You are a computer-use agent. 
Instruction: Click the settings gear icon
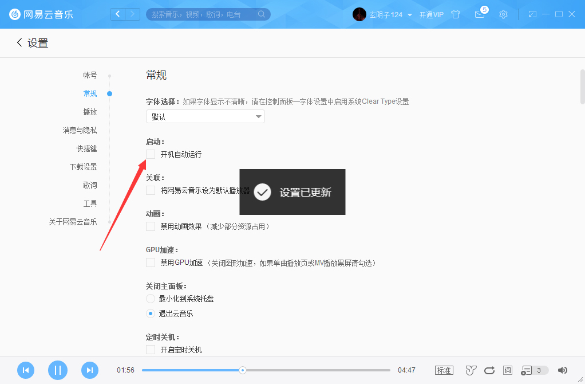(503, 14)
